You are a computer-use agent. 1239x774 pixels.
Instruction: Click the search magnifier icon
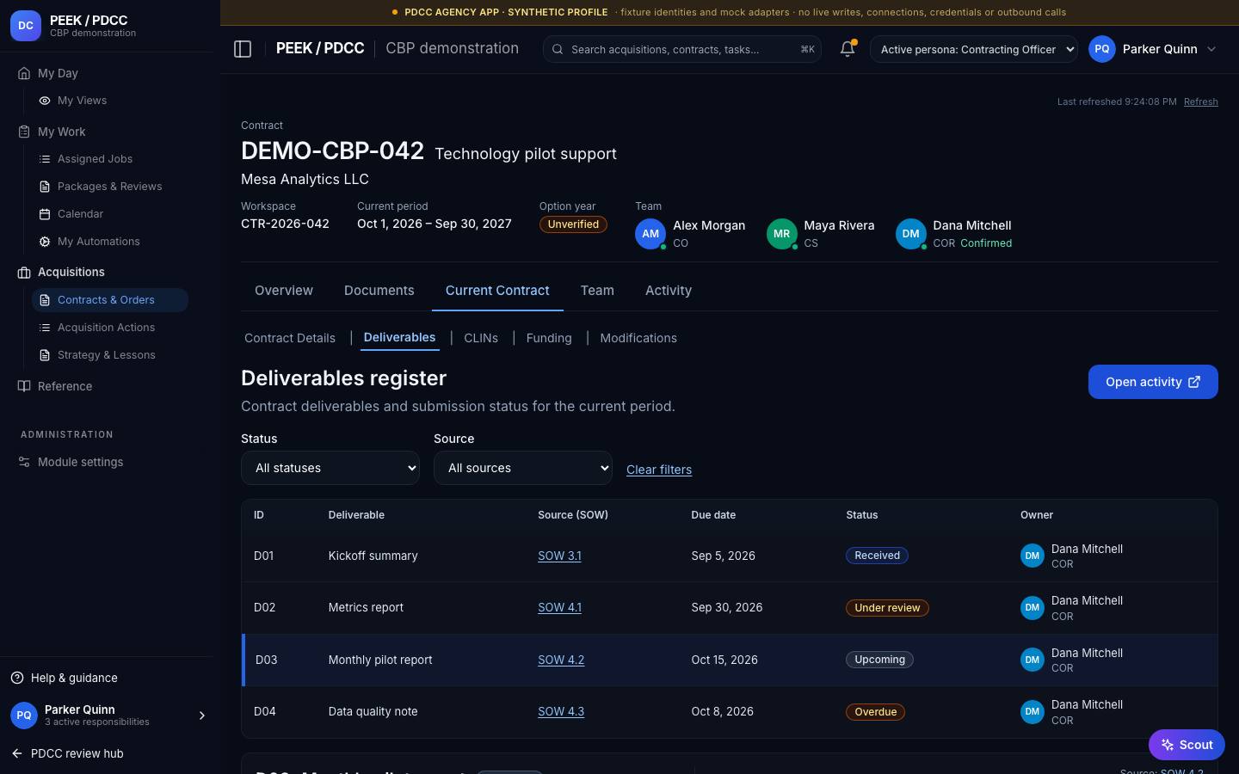click(558, 50)
